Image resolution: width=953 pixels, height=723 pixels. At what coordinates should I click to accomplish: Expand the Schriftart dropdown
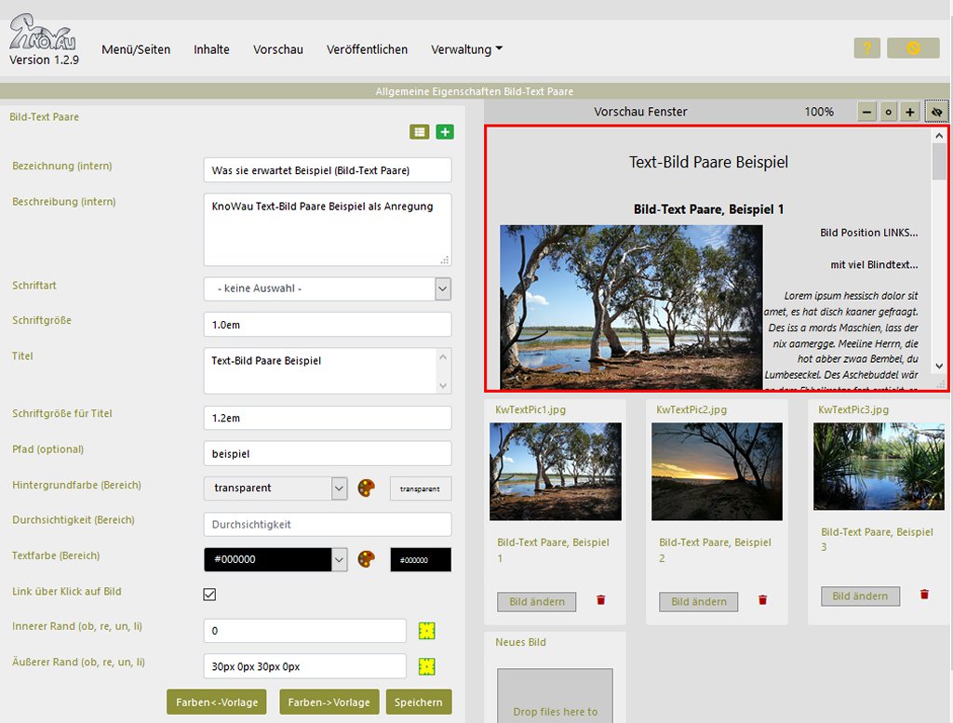(442, 288)
